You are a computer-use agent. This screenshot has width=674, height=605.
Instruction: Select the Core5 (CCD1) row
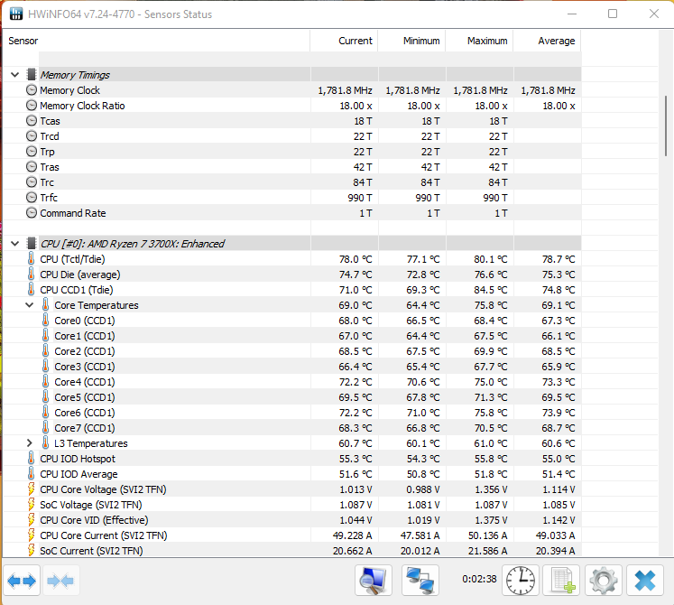pyautogui.click(x=292, y=397)
